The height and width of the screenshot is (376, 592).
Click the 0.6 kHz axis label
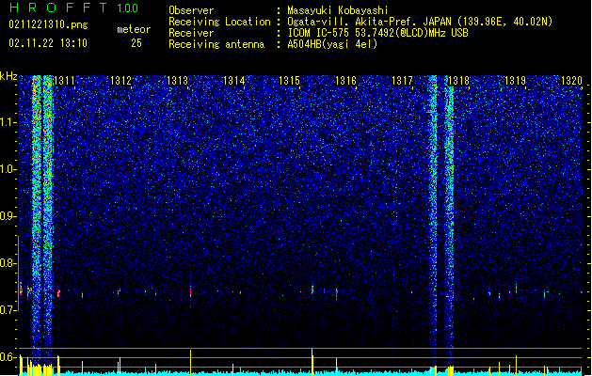click(8, 357)
